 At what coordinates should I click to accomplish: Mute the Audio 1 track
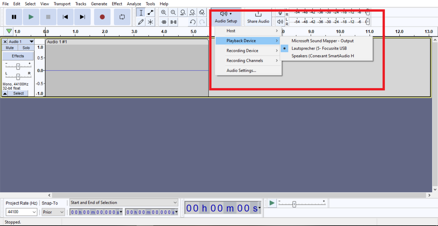[10, 48]
